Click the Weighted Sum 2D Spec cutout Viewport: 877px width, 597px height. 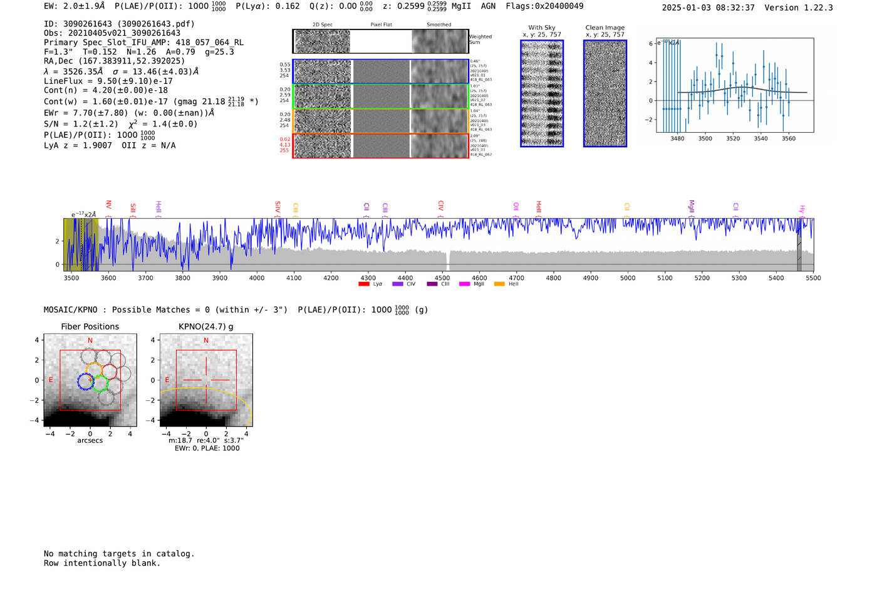click(322, 41)
